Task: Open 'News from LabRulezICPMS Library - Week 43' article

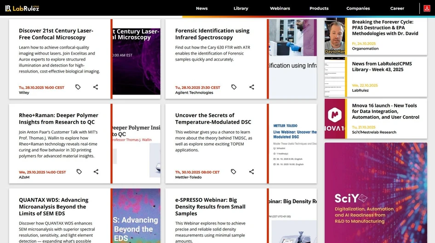Action: 382,67
